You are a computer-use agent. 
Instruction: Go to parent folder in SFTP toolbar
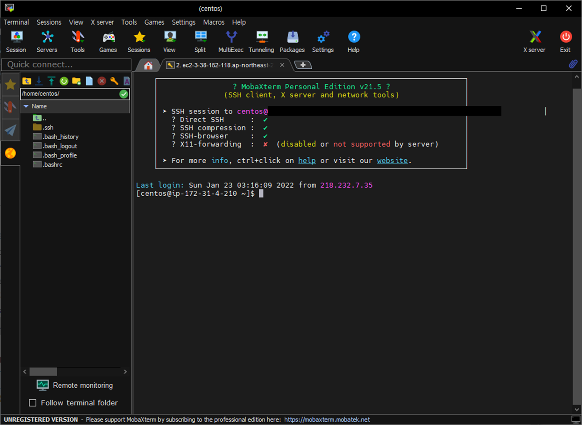point(27,81)
